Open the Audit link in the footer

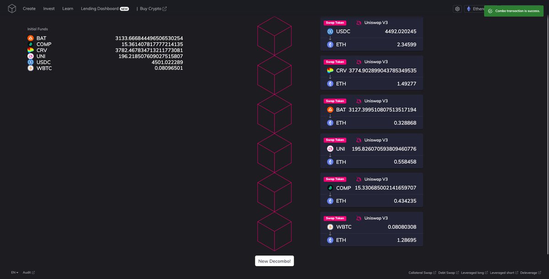tap(29, 273)
